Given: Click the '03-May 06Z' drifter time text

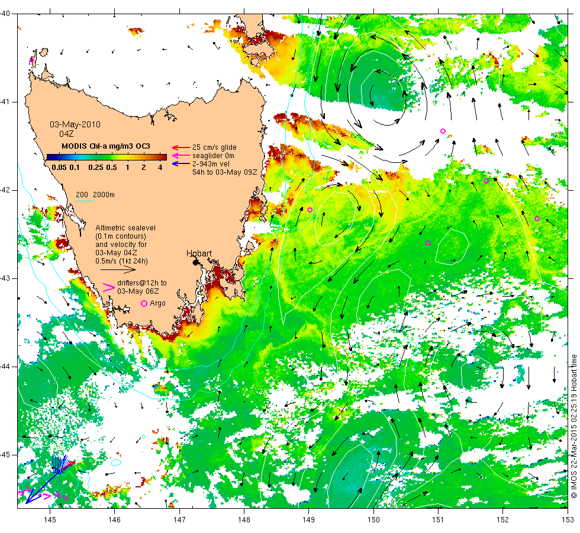Looking at the screenshot, I should pos(138,291).
